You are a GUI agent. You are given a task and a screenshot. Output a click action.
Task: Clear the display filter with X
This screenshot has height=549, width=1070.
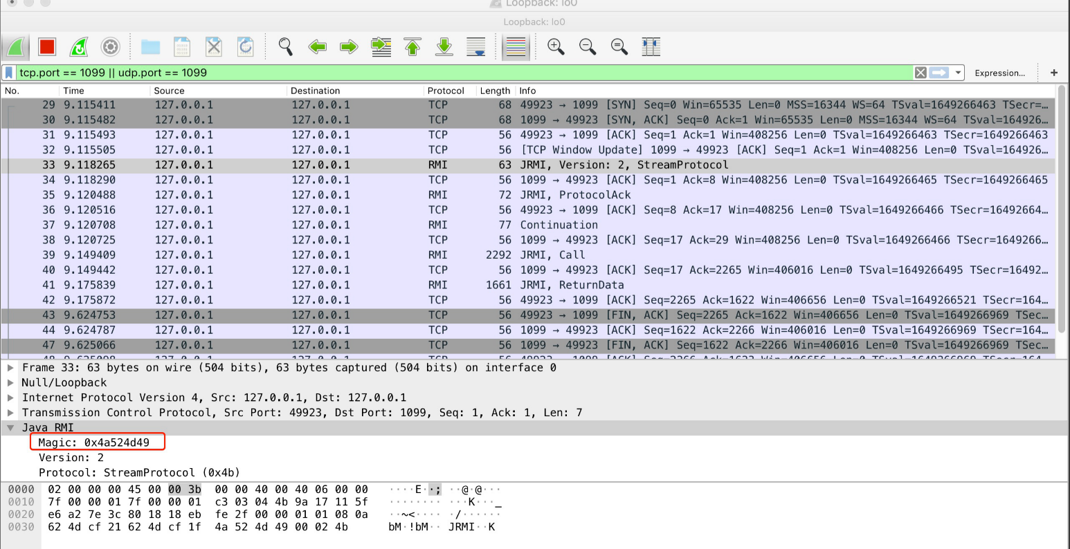tap(921, 73)
